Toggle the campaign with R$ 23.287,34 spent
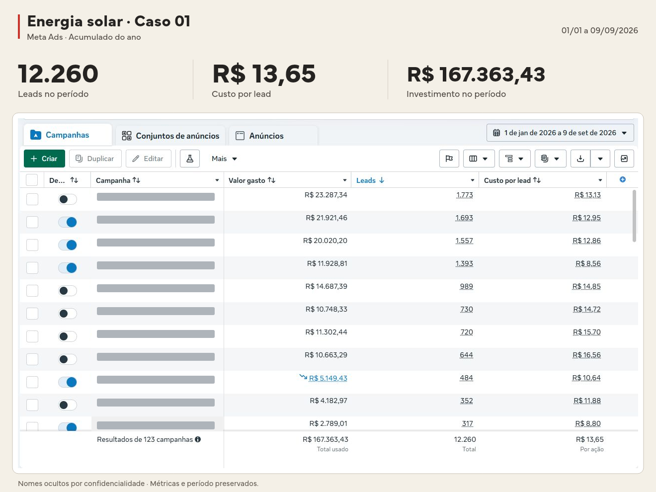656x492 pixels. [x=68, y=199]
